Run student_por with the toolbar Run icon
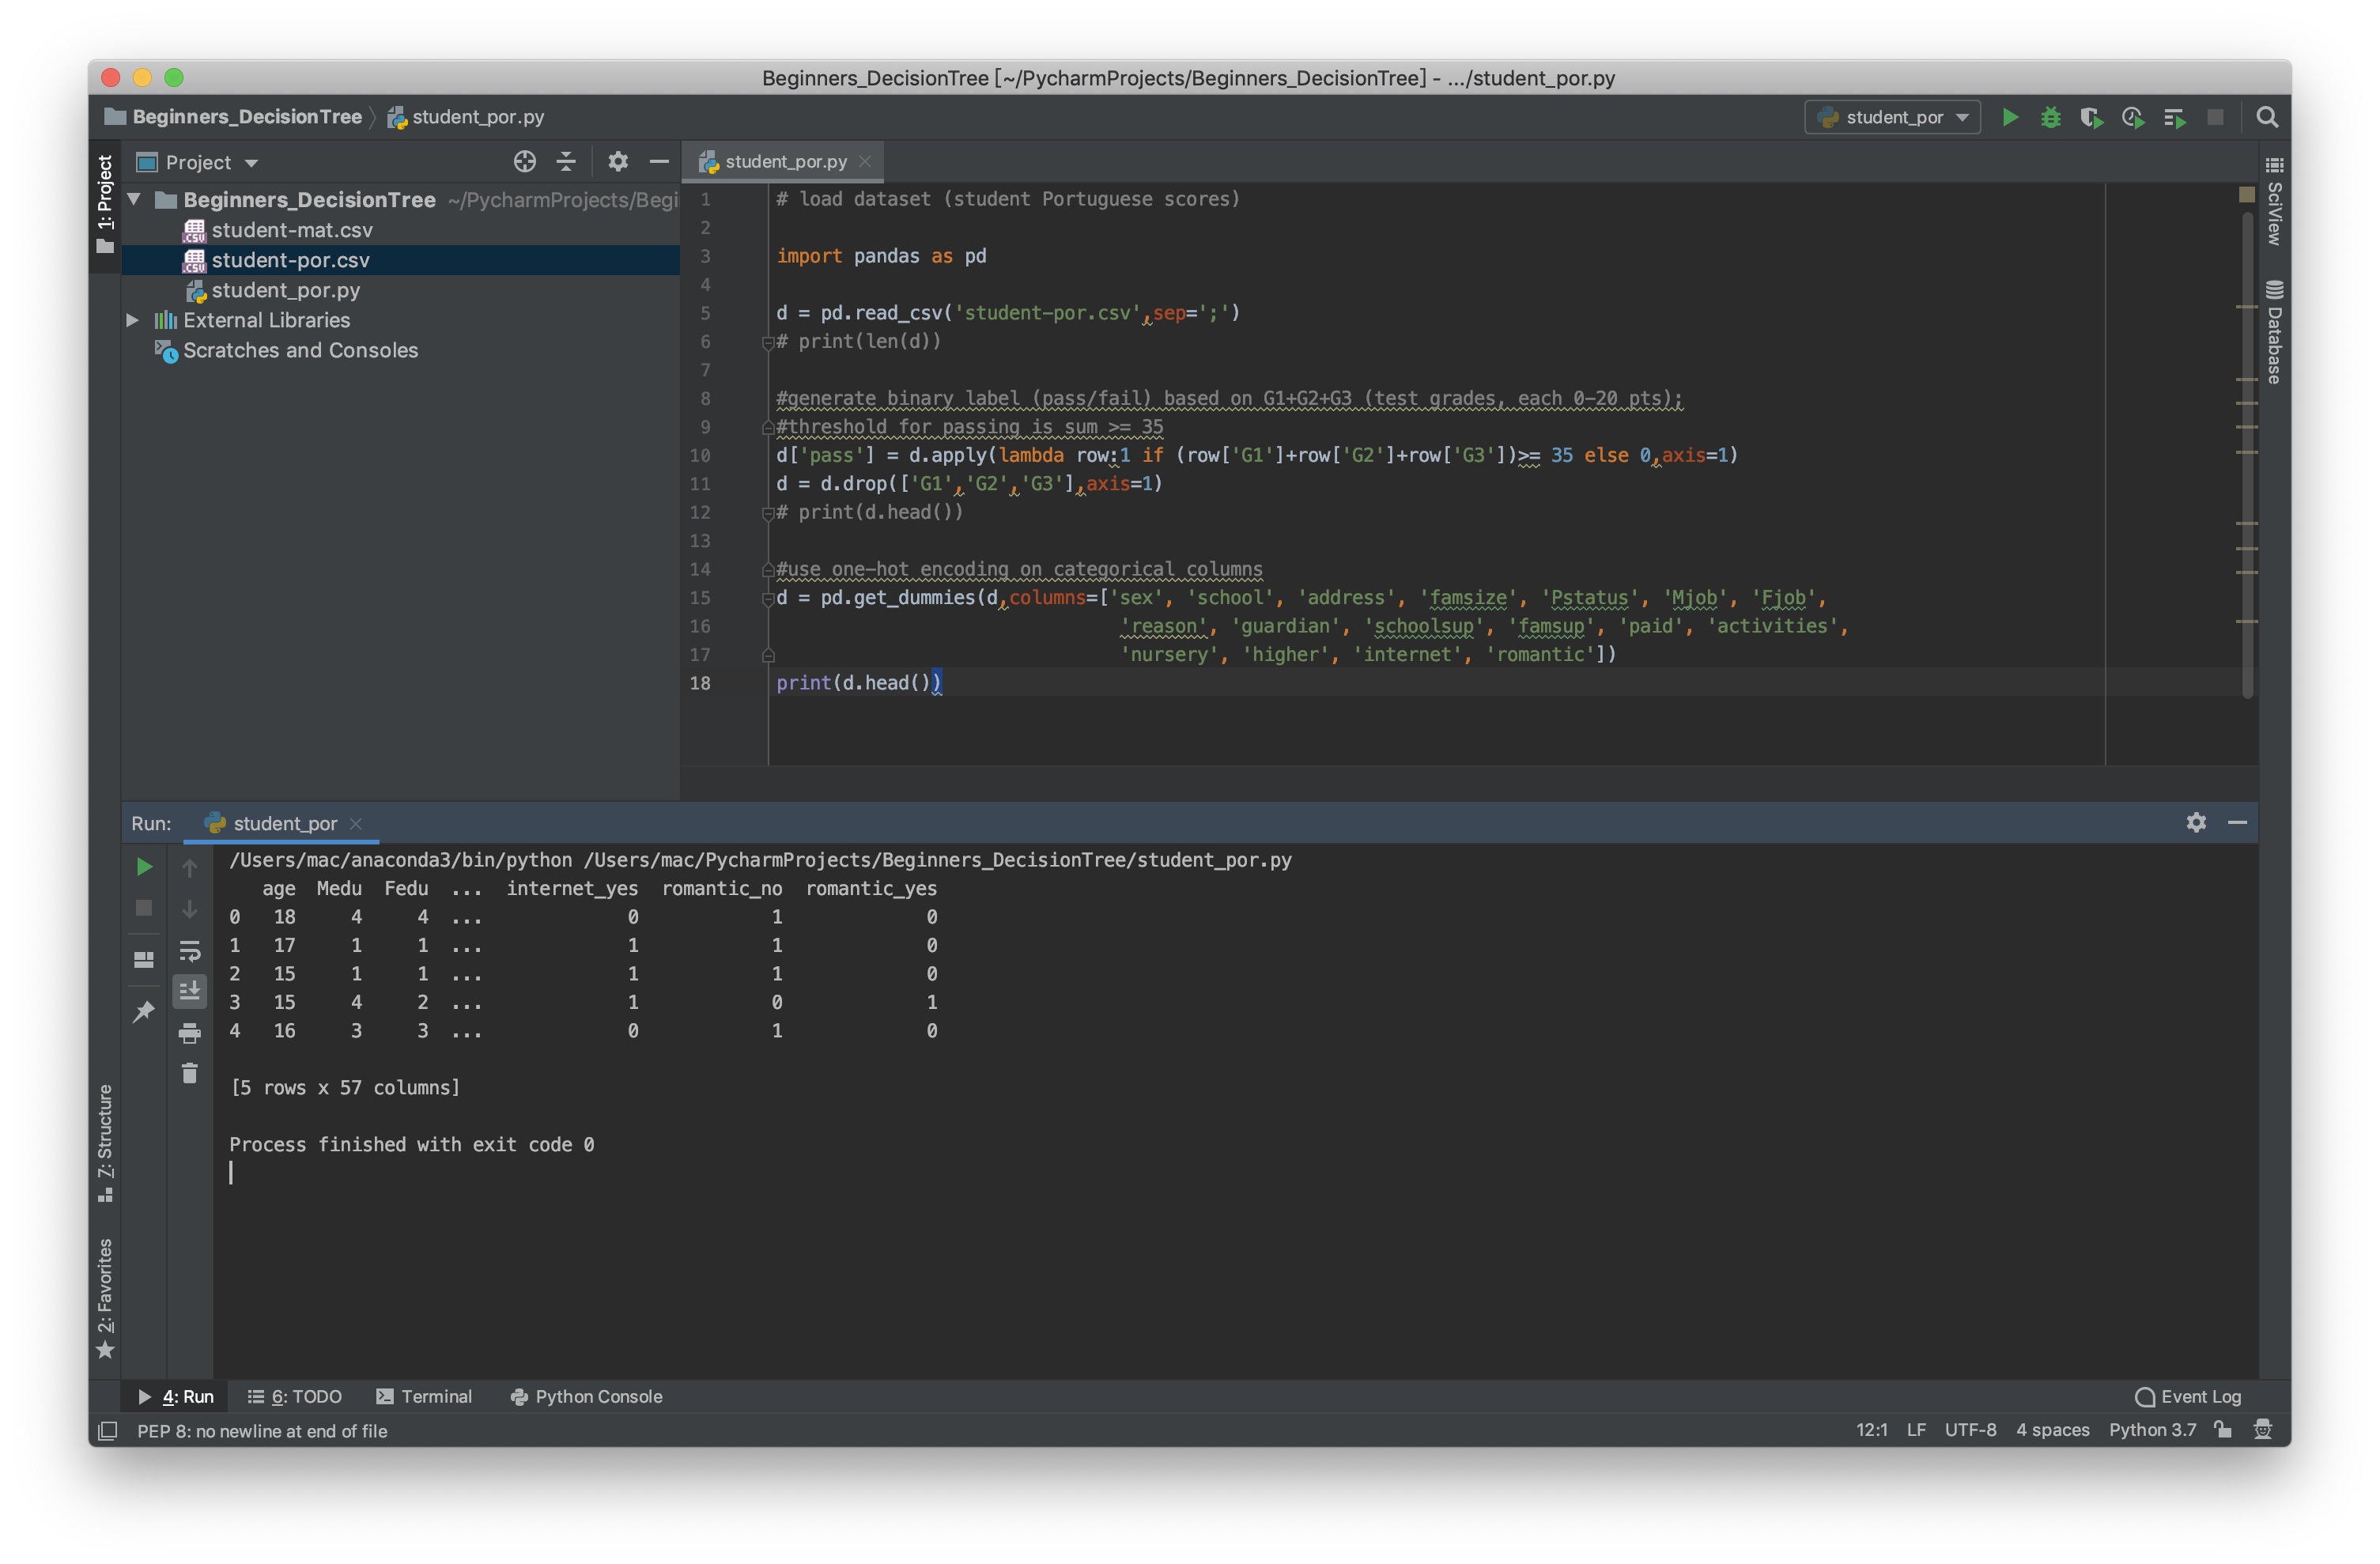Image resolution: width=2380 pixels, height=1564 pixels. pos(2010,117)
